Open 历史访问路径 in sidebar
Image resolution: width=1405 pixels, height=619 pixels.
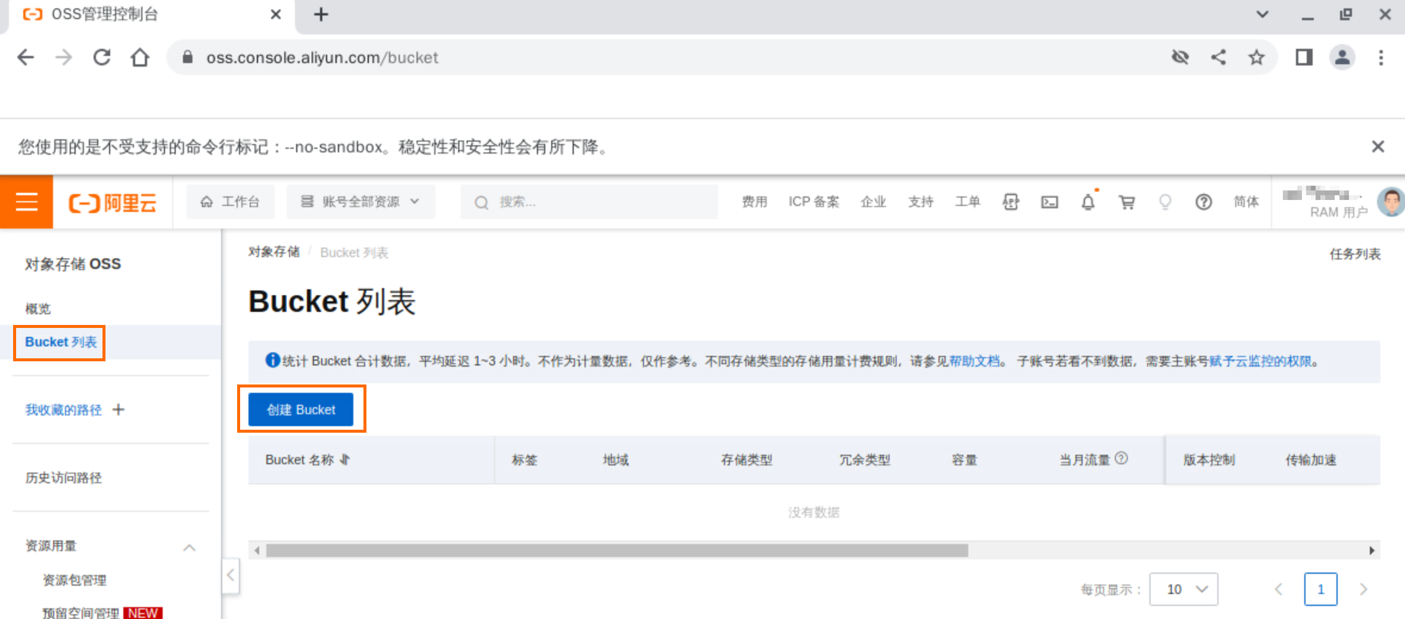(x=63, y=477)
